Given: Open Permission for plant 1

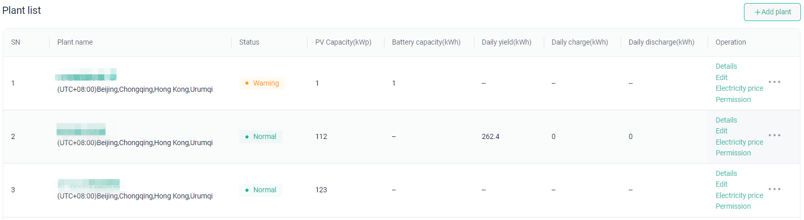Looking at the screenshot, I should (x=733, y=99).
